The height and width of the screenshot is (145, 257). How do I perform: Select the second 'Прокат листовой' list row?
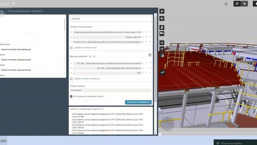click(x=16, y=60)
